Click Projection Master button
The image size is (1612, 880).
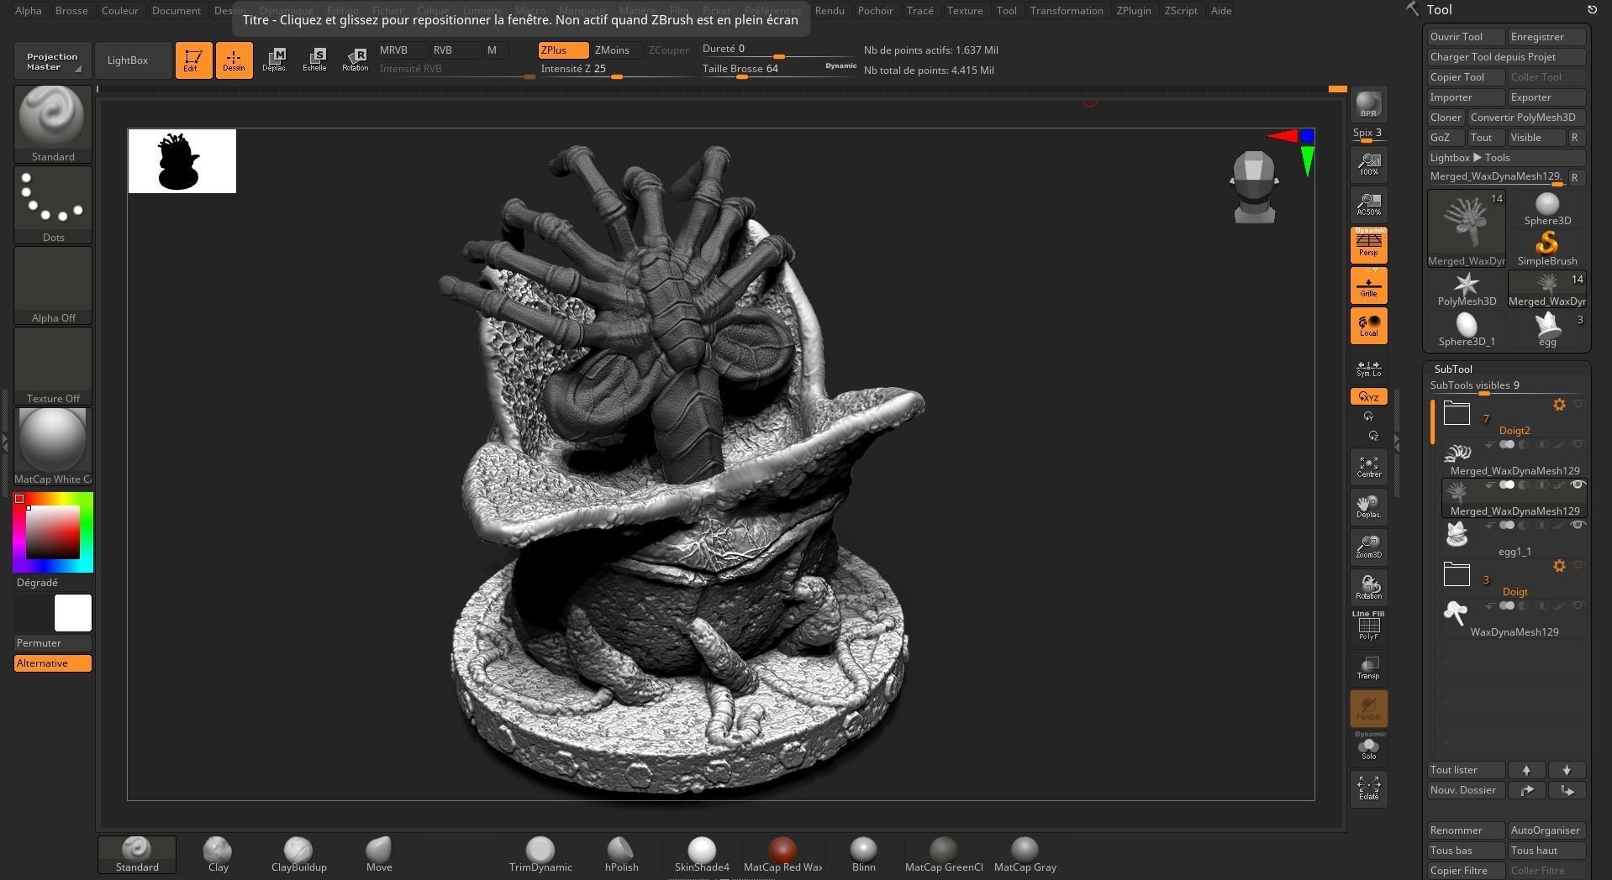[52, 60]
